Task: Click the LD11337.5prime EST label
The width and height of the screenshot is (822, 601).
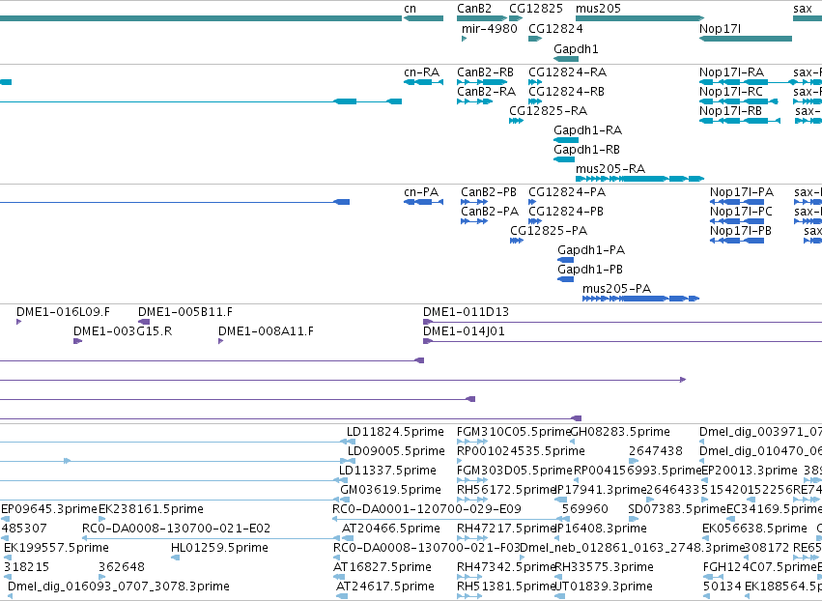Action: tap(387, 471)
